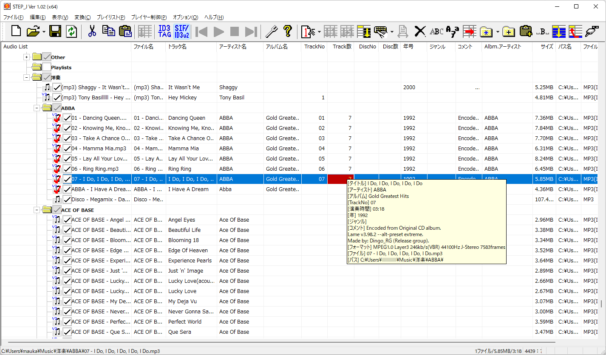Toggle checkbox for the 洋楽 folder
Screen dimensions: 606x355
pos(47,77)
